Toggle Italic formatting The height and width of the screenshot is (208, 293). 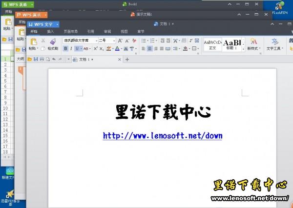click(x=71, y=49)
